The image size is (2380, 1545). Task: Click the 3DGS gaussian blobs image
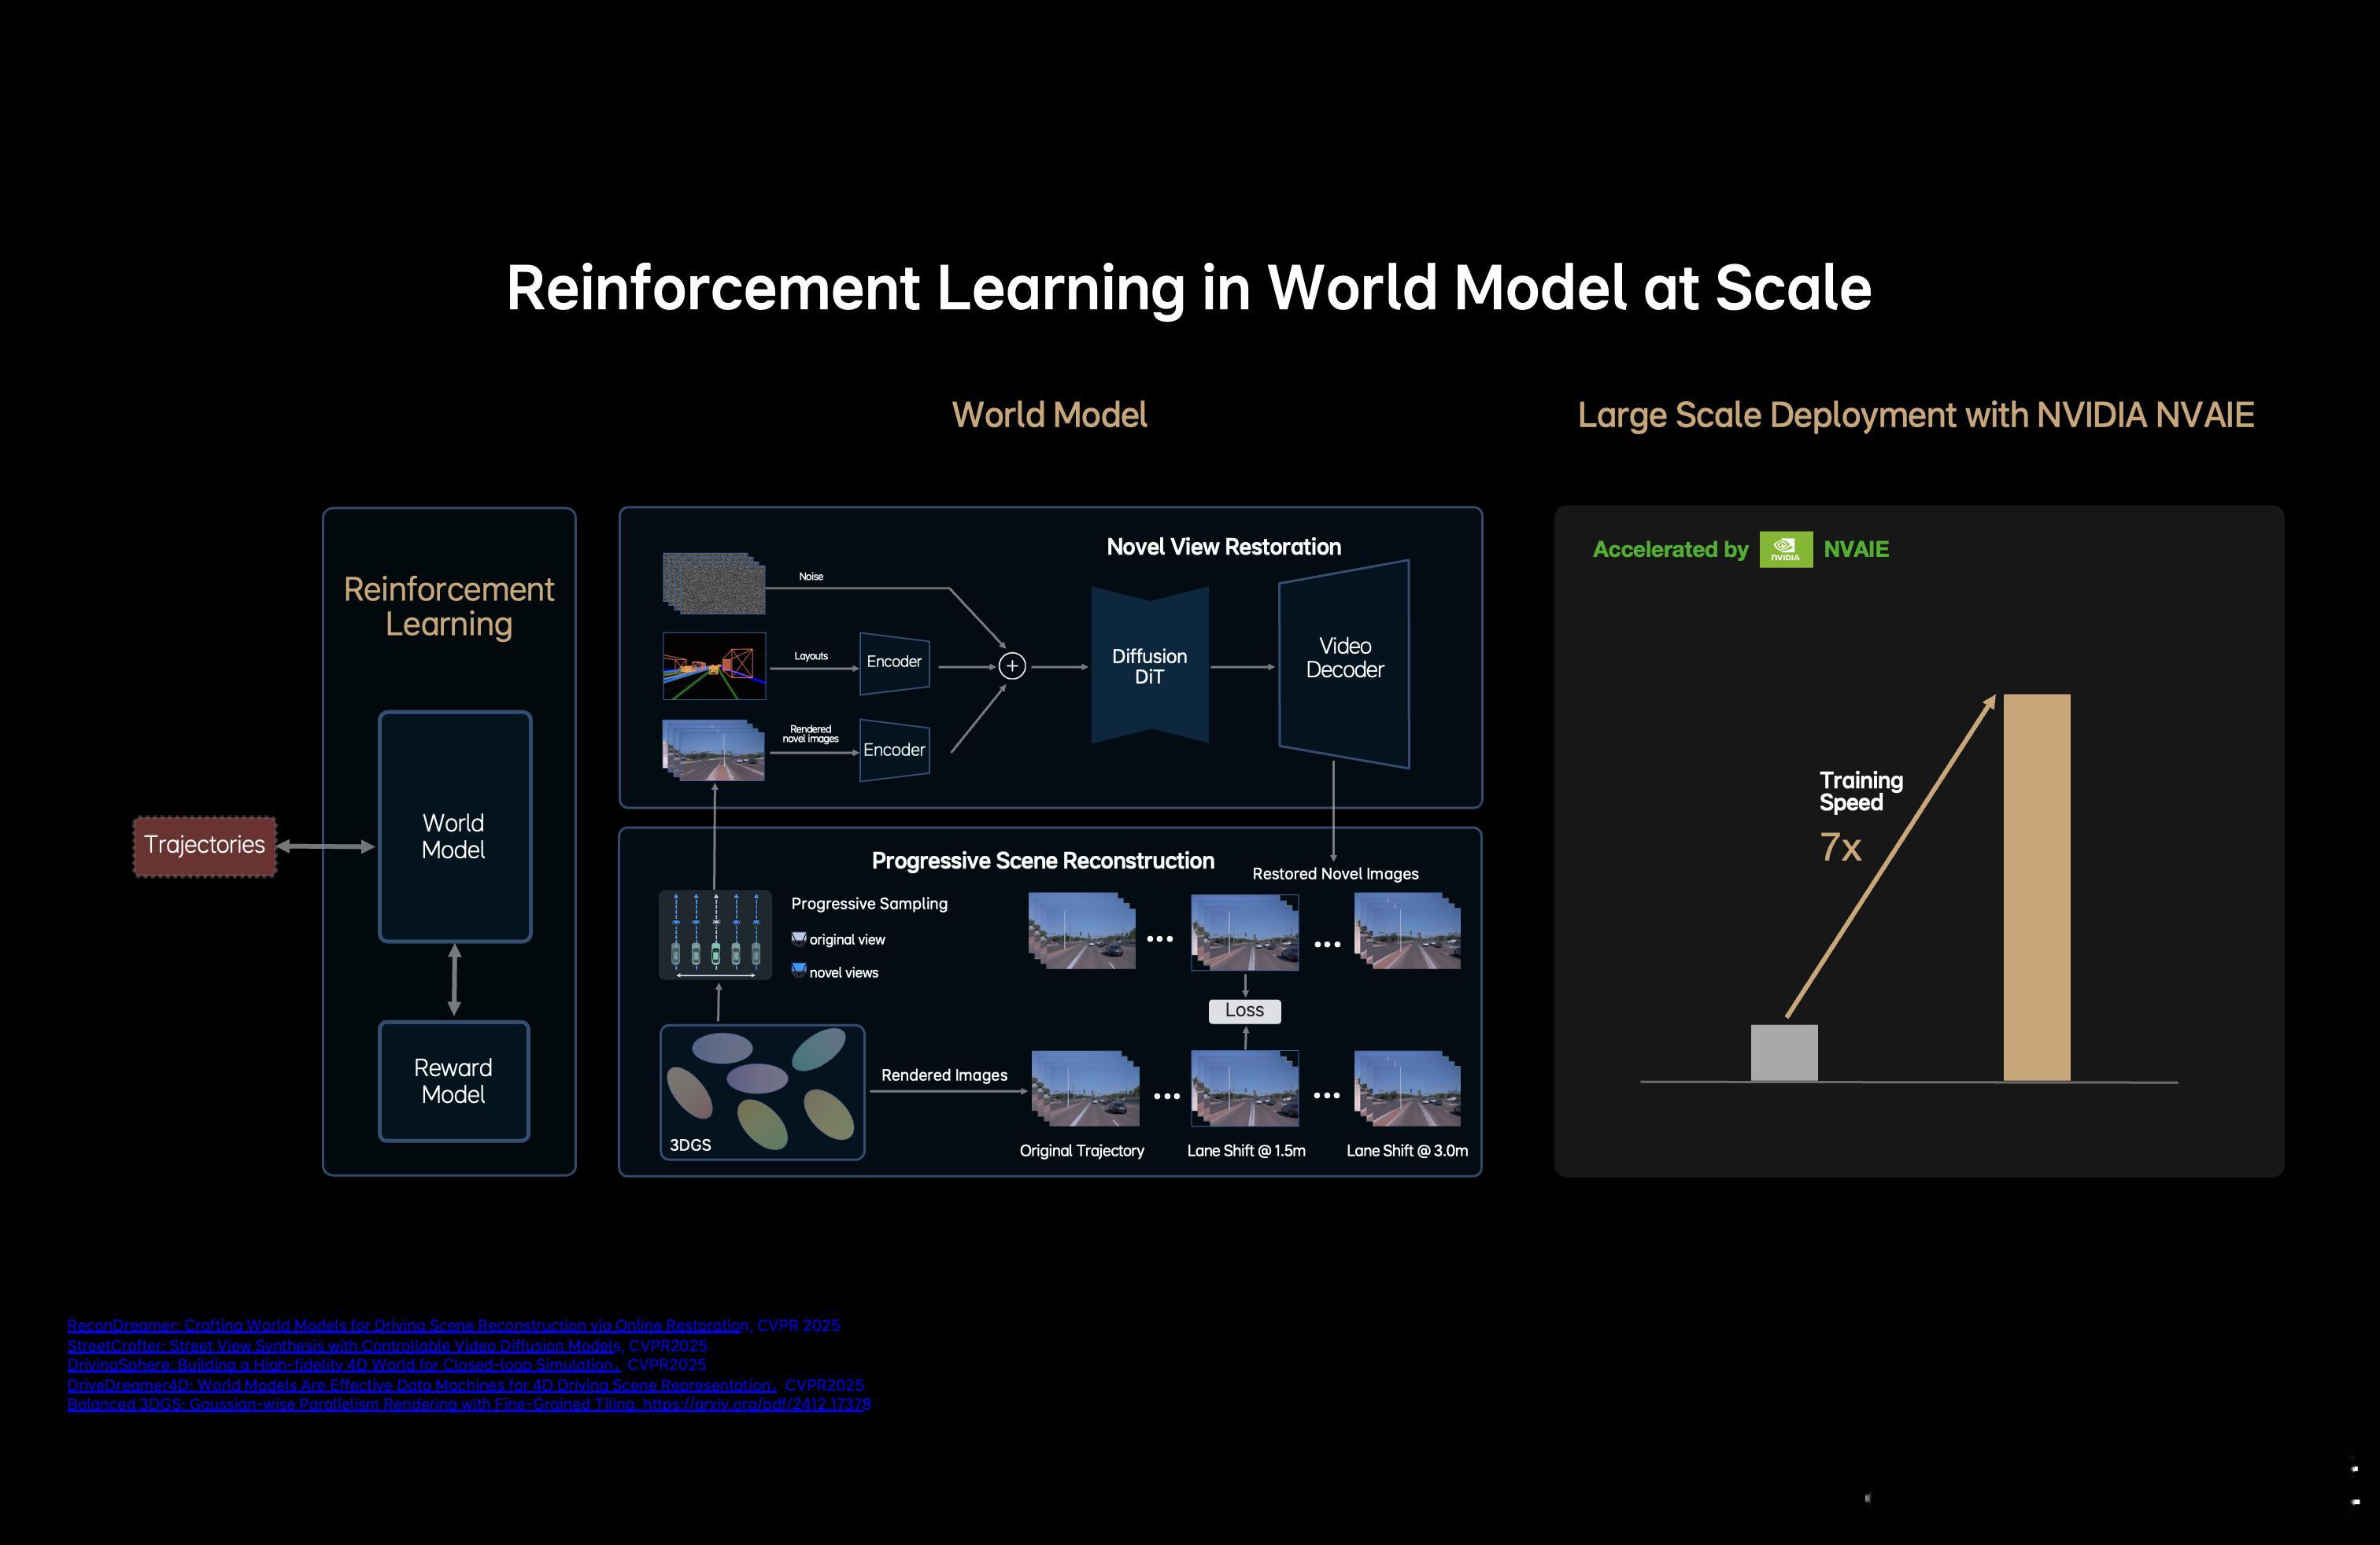click(762, 1091)
